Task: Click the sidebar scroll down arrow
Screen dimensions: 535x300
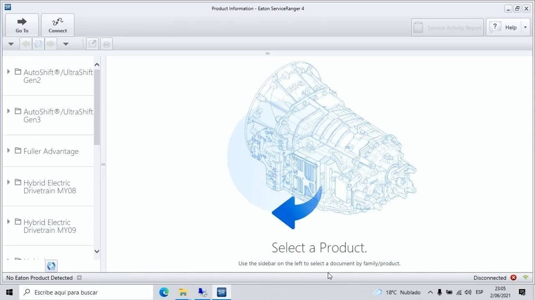Action: (x=97, y=251)
